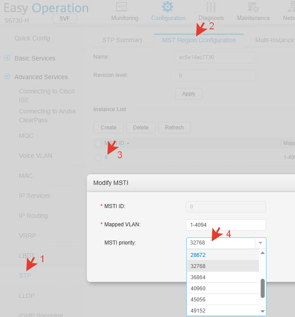Click the MSTI priority 32768 combo field

point(221,243)
